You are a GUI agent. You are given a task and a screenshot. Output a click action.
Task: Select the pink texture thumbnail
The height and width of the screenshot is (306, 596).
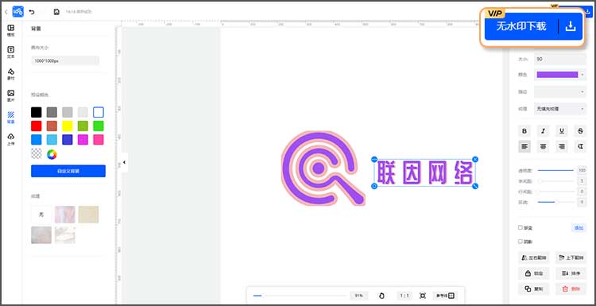click(x=65, y=215)
